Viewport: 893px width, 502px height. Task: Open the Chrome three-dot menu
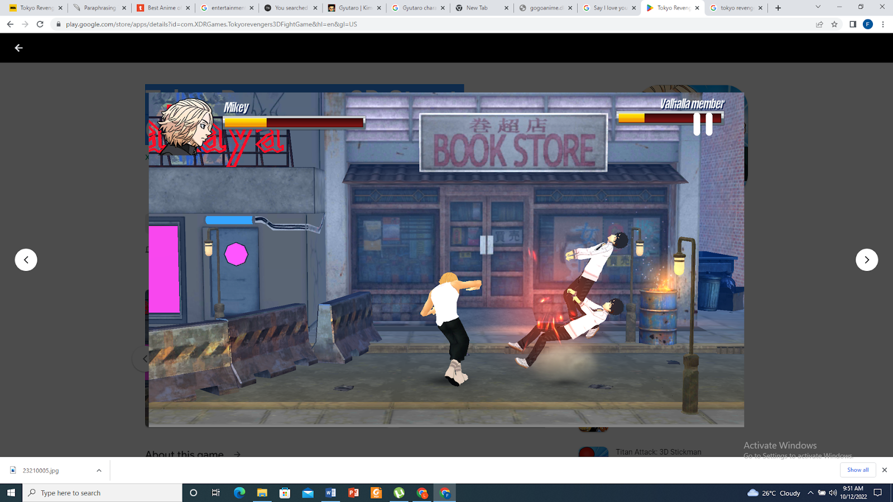(x=883, y=24)
